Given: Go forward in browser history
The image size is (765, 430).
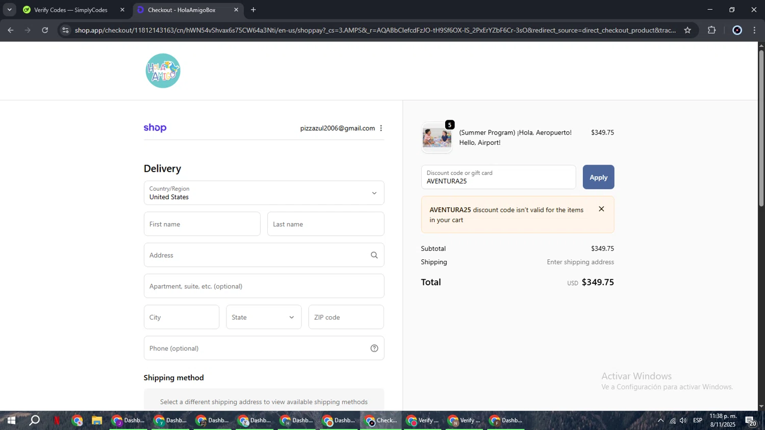Looking at the screenshot, I should 28,30.
